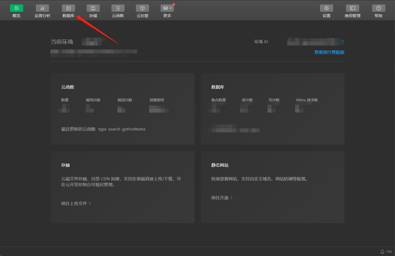This screenshot has width=395, height=256.
Task: Click 前往开通 static website link
Action: click(220, 198)
